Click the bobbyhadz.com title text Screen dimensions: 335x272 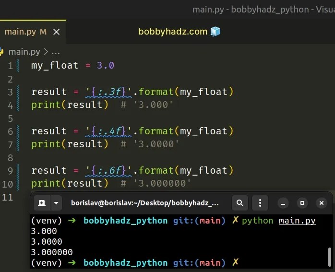click(173, 32)
